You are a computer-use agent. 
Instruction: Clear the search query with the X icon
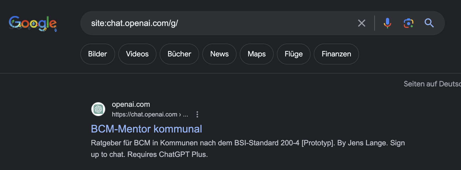tap(361, 23)
